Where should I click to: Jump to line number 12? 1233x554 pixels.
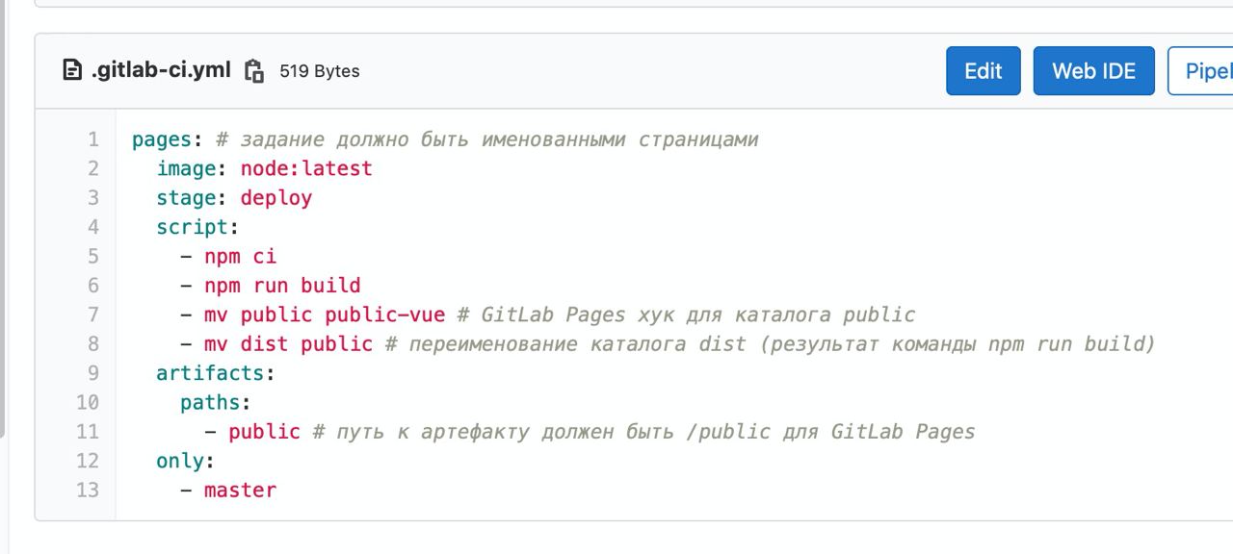[x=88, y=461]
